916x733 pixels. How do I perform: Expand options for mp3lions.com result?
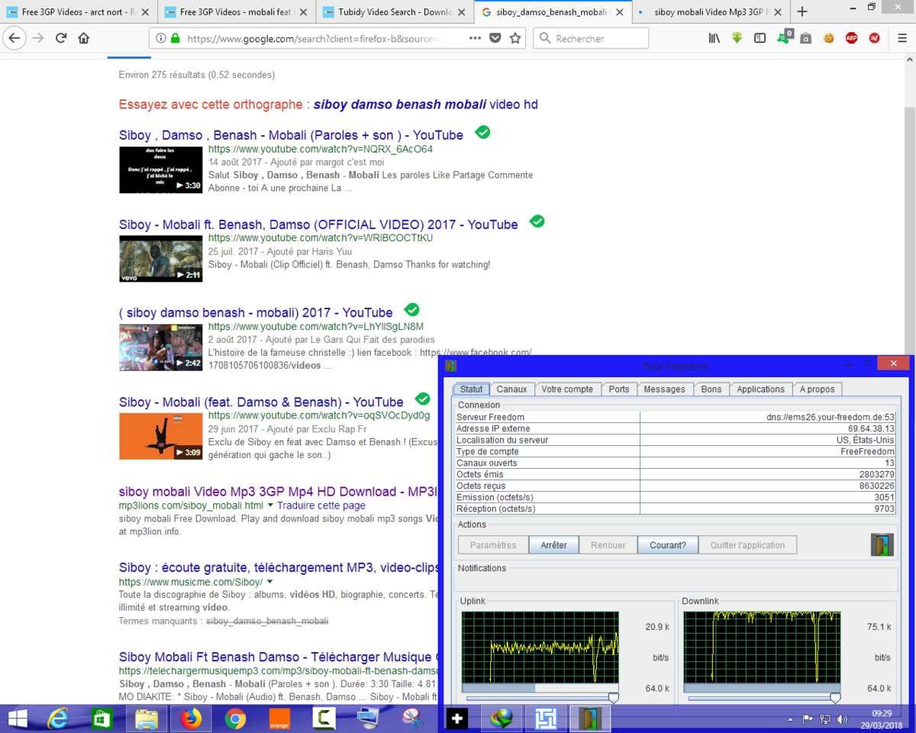click(x=270, y=505)
